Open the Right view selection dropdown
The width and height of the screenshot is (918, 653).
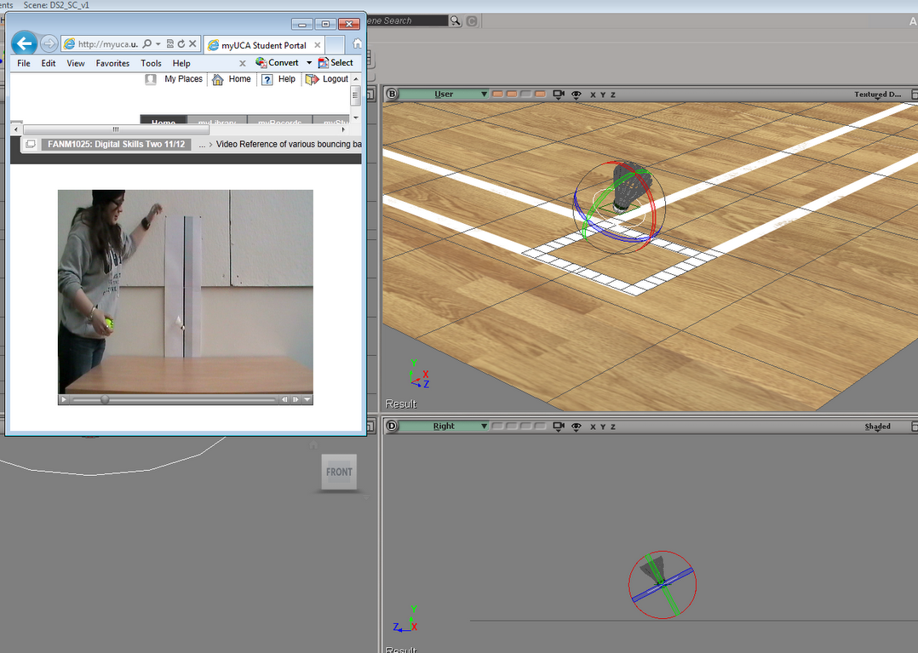pyautogui.click(x=484, y=426)
